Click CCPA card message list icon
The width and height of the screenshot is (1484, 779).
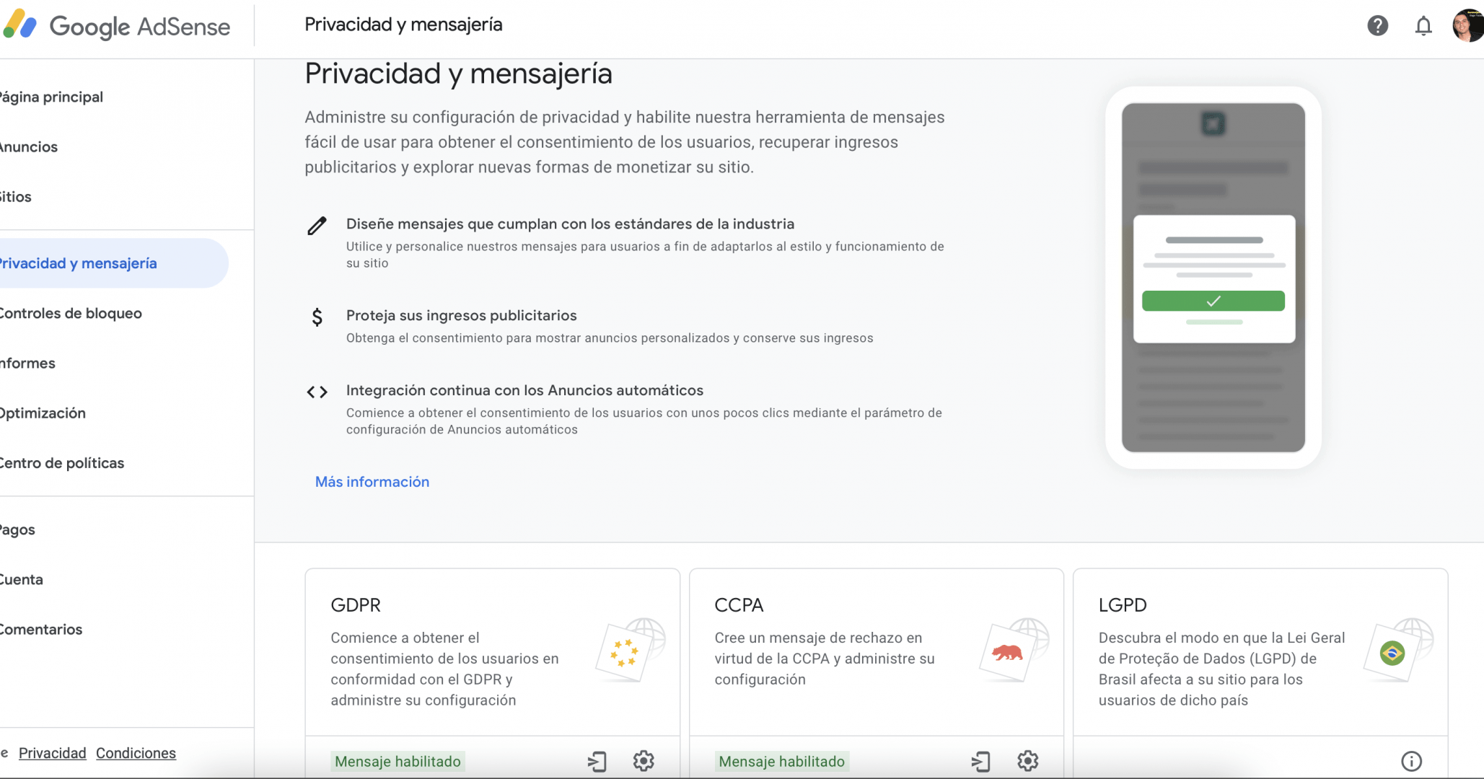981,761
